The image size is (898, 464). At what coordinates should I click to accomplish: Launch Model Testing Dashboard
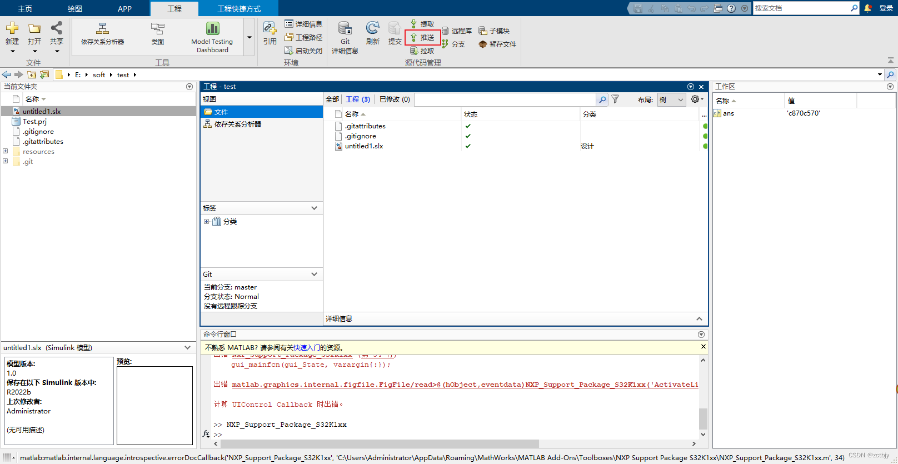pyautogui.click(x=212, y=38)
